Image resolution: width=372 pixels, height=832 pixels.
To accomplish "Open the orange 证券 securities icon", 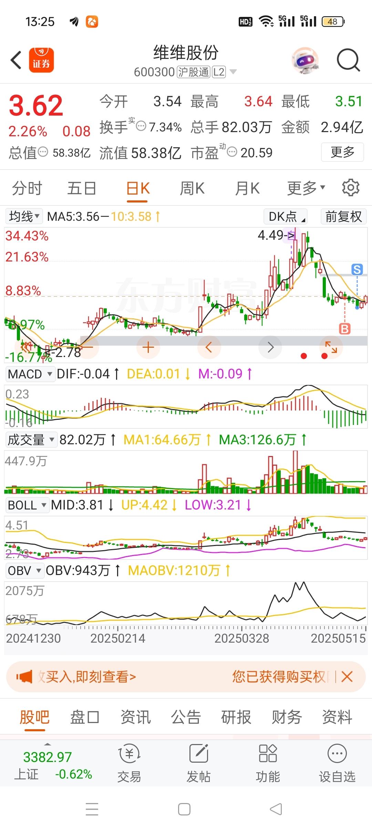I will coord(41,60).
